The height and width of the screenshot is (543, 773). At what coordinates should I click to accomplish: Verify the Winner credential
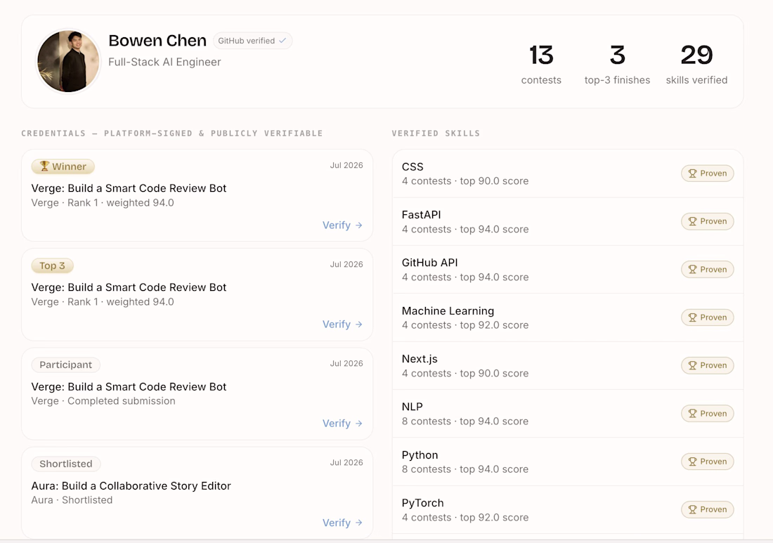343,225
